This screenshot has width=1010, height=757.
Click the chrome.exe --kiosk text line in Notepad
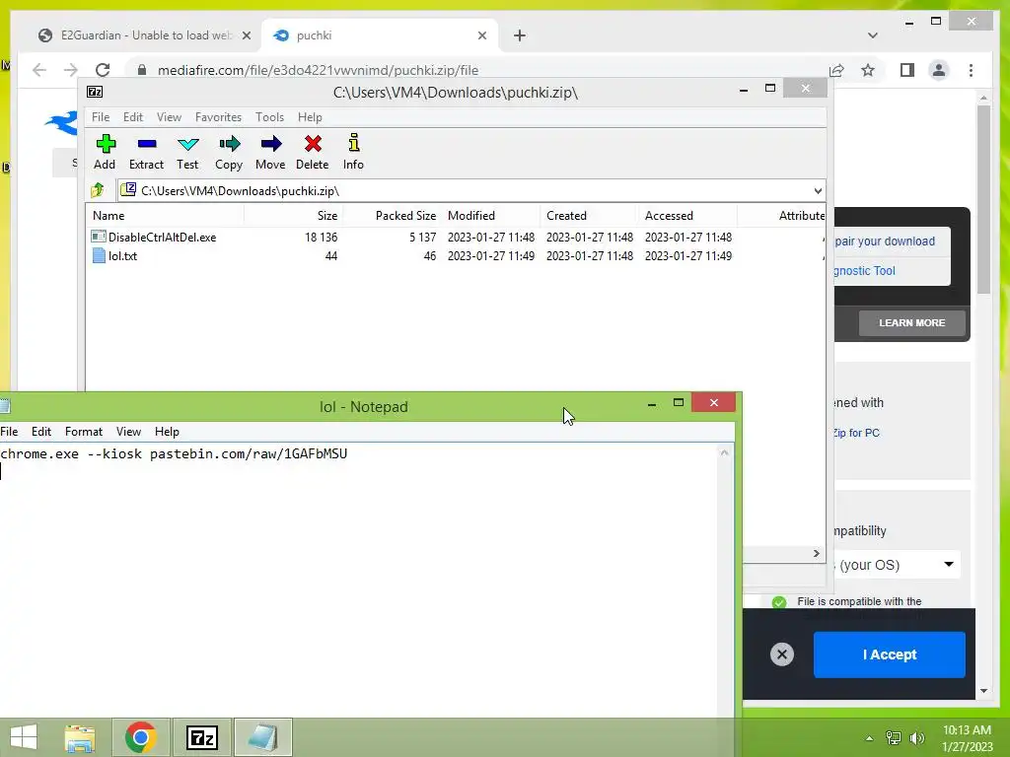point(174,453)
